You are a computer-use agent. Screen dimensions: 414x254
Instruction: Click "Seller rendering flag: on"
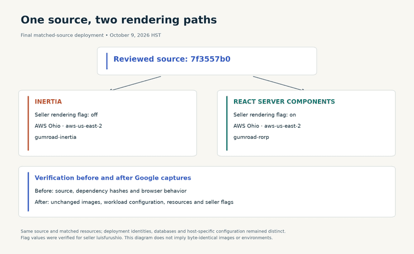tap(264, 115)
